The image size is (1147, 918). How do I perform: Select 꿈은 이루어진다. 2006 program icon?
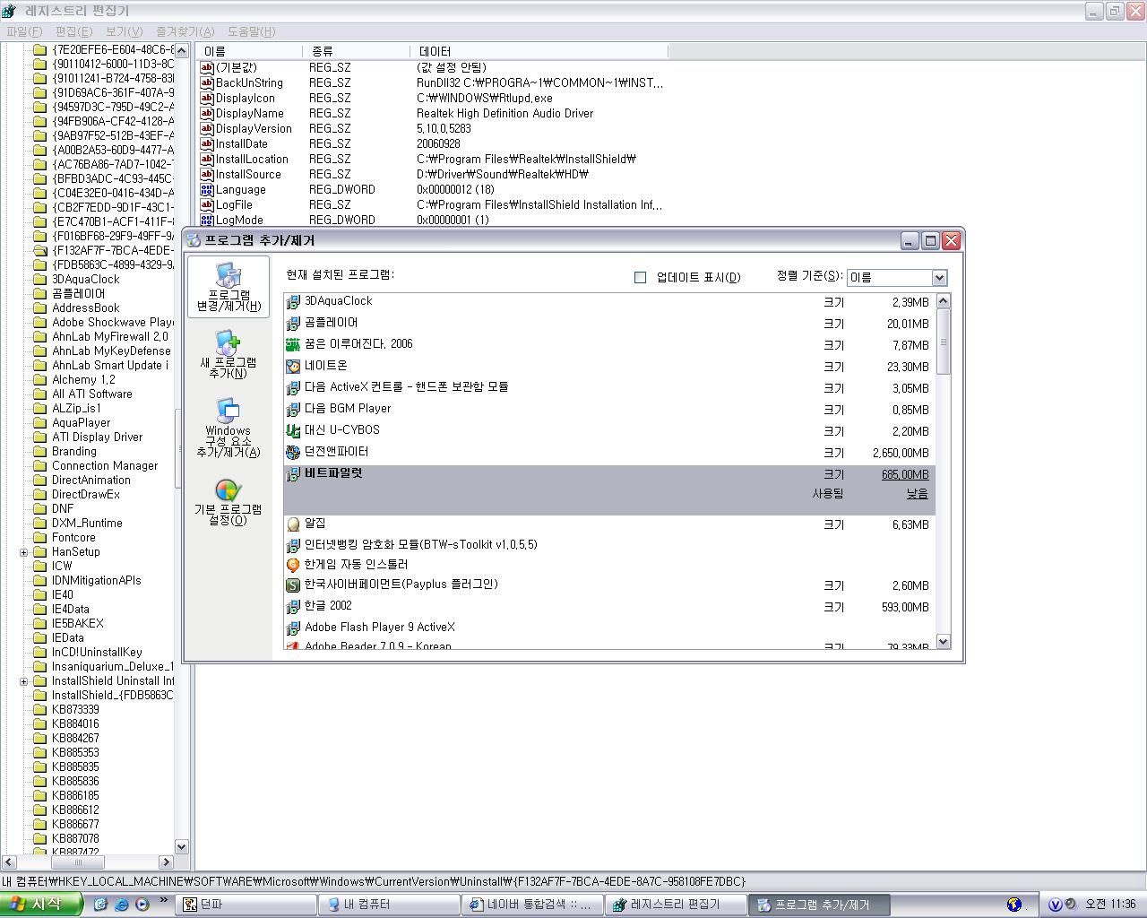[293, 345]
